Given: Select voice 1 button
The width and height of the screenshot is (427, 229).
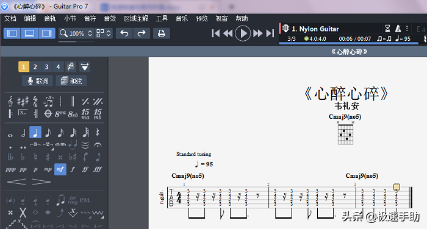Looking at the screenshot, I should point(24,66).
